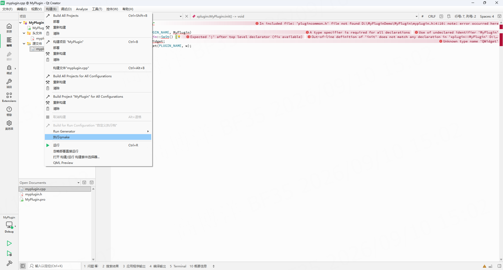Open the symbol selector dropdown arrow
The image size is (503, 270).
(417, 16)
